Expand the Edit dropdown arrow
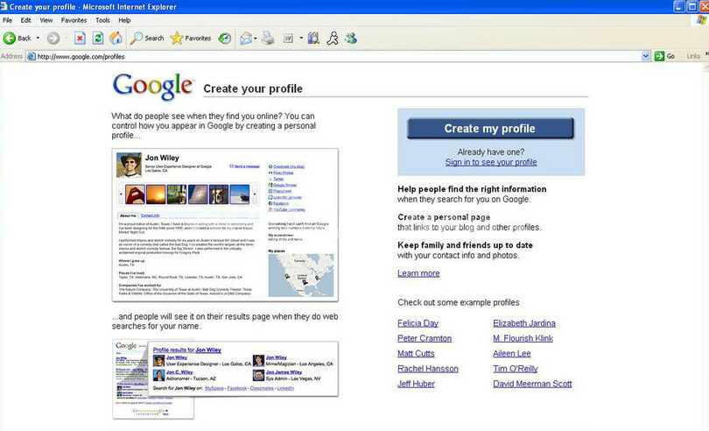The width and height of the screenshot is (709, 431). pos(301,38)
